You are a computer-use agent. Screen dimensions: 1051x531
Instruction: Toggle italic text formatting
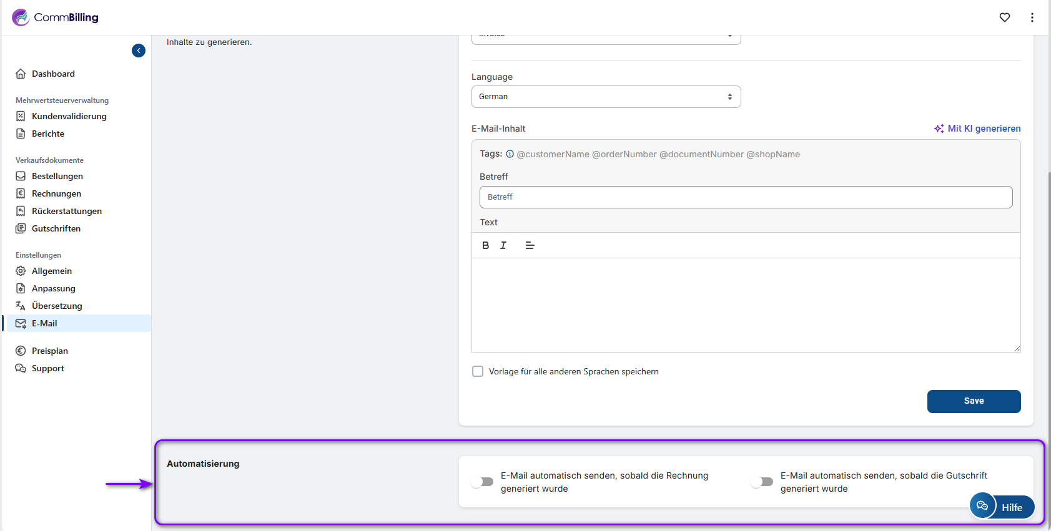click(503, 245)
